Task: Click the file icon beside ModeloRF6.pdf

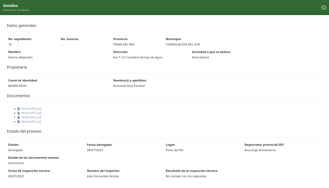Action: tap(19, 117)
